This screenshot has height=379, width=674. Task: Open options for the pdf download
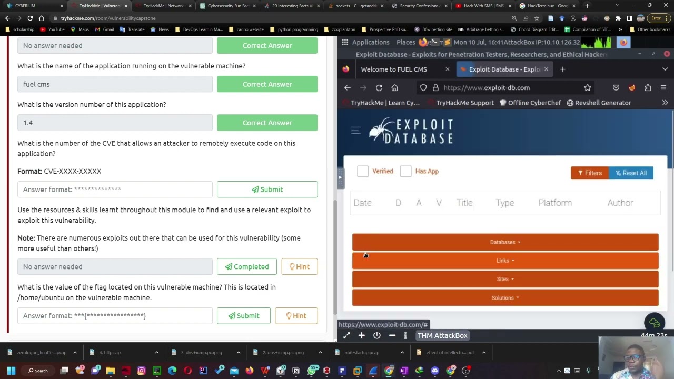pyautogui.click(x=483, y=353)
